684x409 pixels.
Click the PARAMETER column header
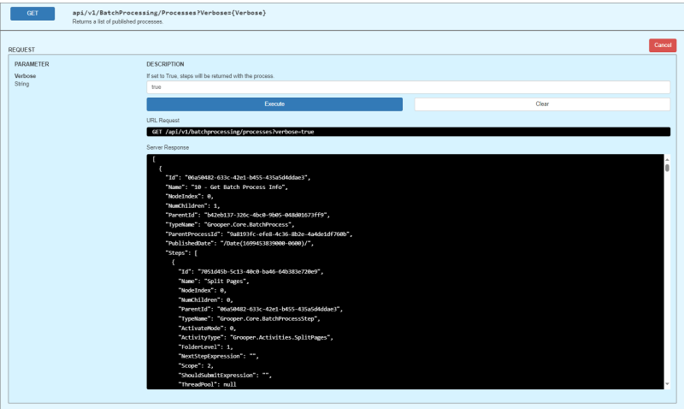click(32, 64)
